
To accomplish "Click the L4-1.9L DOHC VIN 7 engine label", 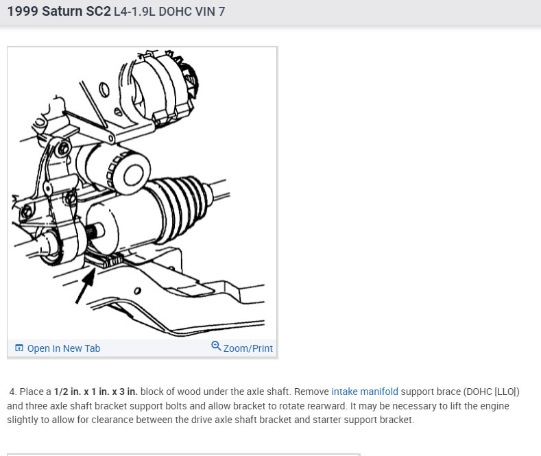I will [x=169, y=12].
